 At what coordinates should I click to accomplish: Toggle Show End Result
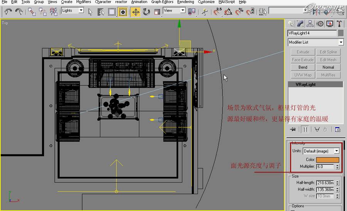pos(305,129)
